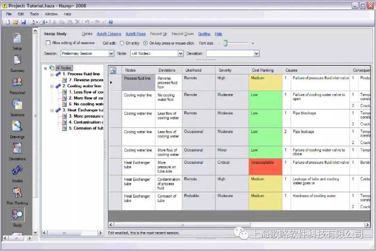
Task: Open the Tools menu
Action: pyautogui.click(x=34, y=14)
